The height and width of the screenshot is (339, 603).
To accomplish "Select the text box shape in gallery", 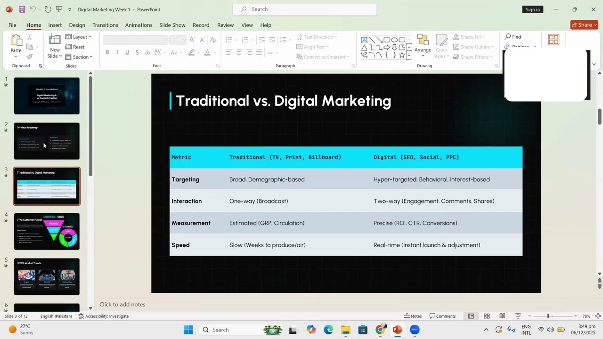I will tap(364, 40).
